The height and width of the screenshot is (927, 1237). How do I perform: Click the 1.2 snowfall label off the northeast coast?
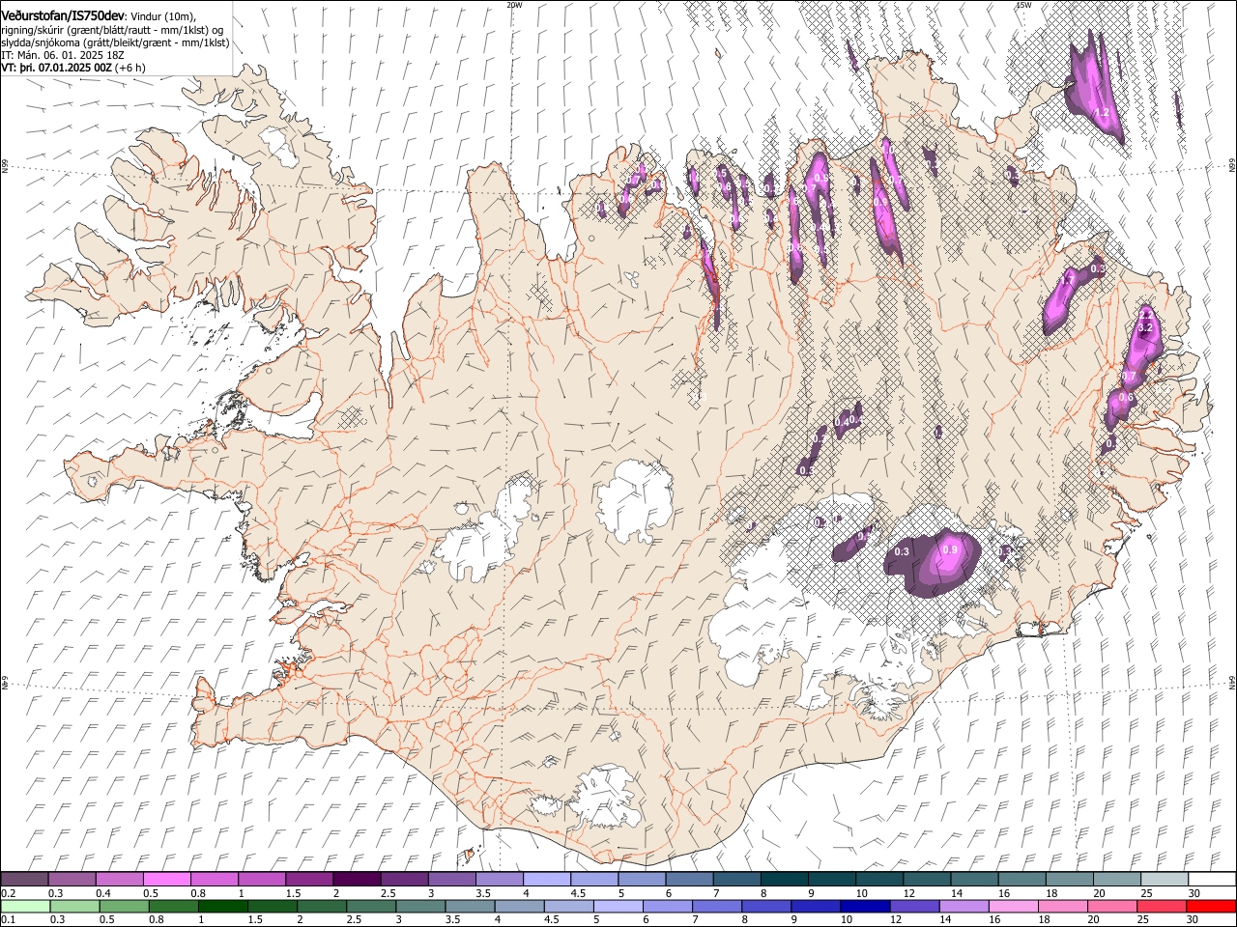(1101, 113)
